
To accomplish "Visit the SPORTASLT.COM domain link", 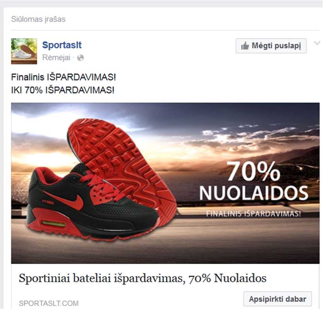I will tap(49, 303).
